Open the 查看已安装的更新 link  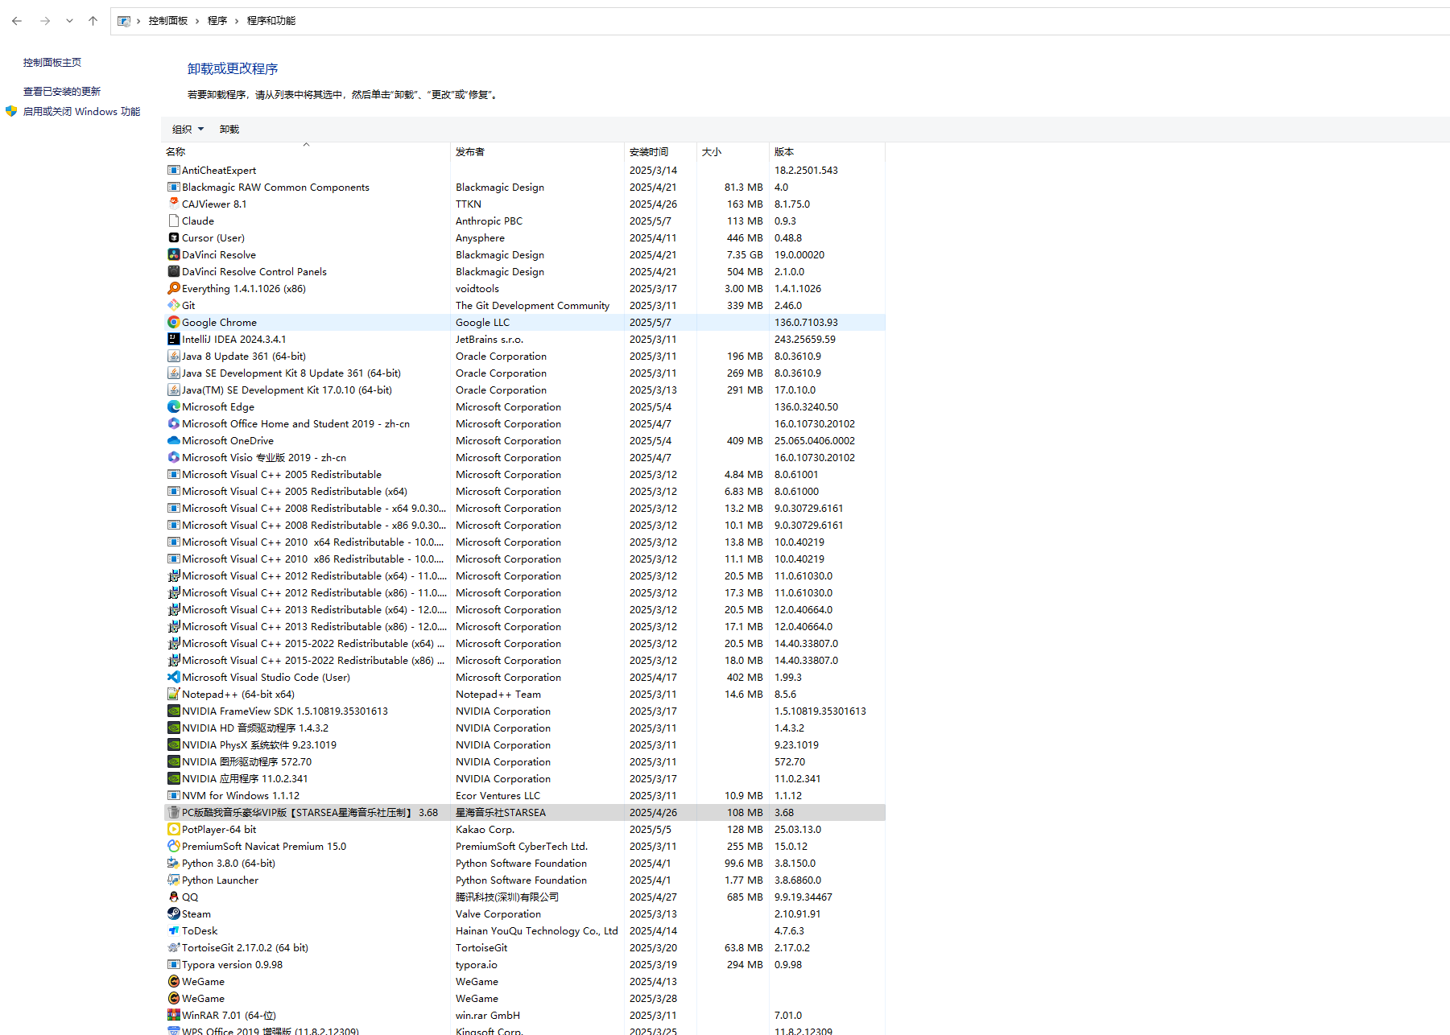pos(62,92)
